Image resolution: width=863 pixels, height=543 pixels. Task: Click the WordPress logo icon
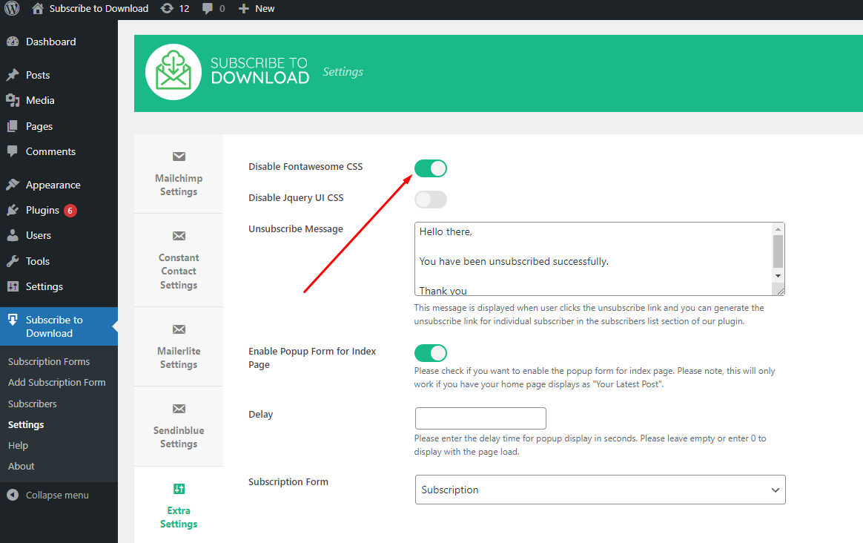pyautogui.click(x=12, y=8)
